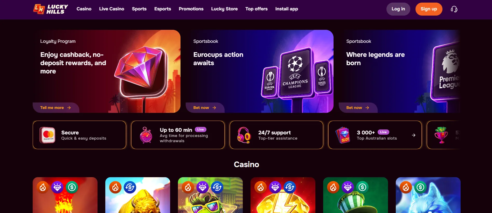Click the Log in button

coord(398,9)
